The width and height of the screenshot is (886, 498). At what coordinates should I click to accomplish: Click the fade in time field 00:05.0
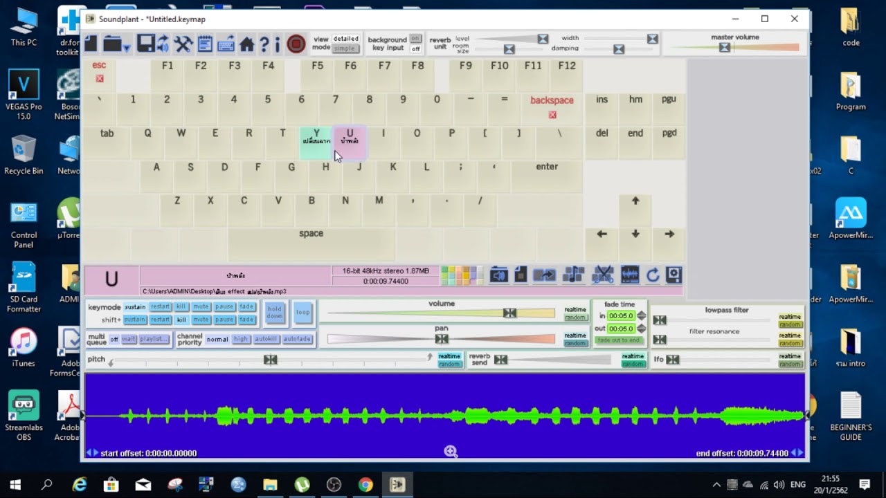tap(621, 316)
